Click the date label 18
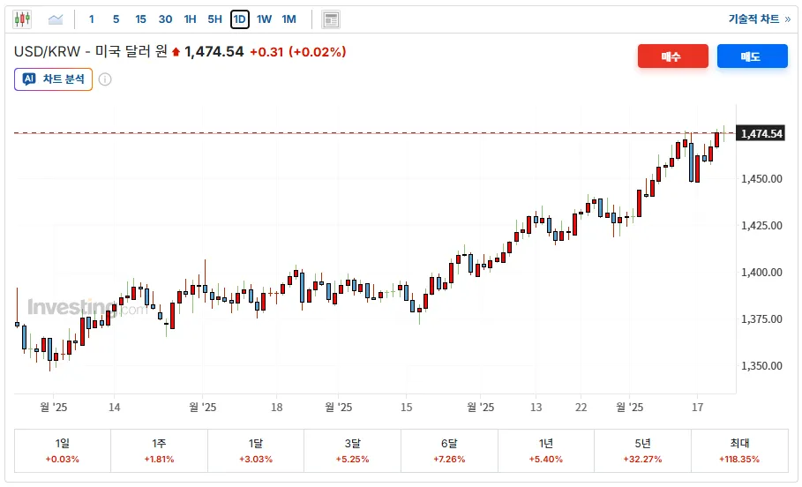This screenshot has height=487, width=802. pos(277,408)
